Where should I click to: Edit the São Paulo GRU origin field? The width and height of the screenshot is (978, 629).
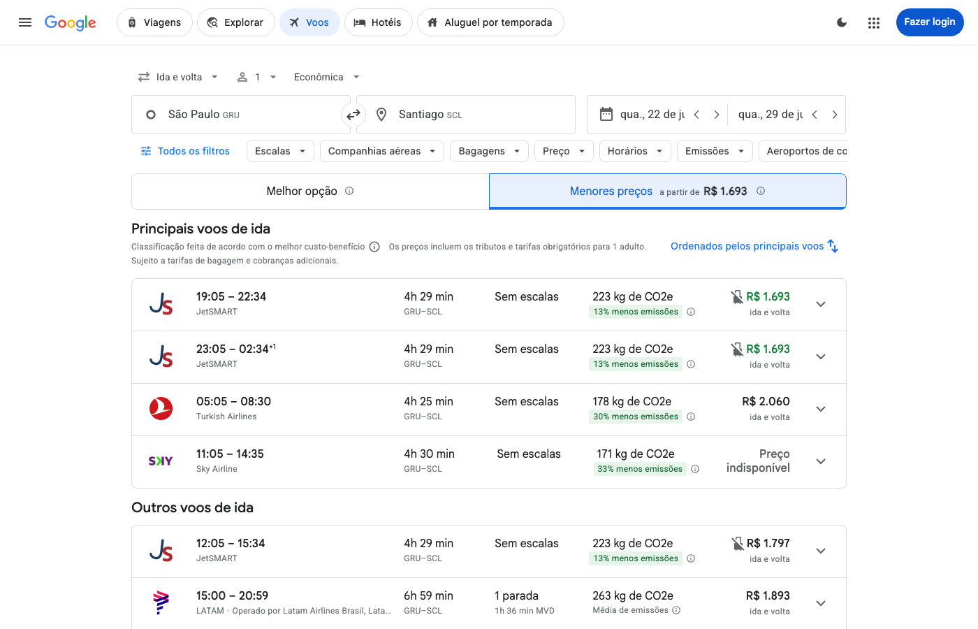[240, 115]
